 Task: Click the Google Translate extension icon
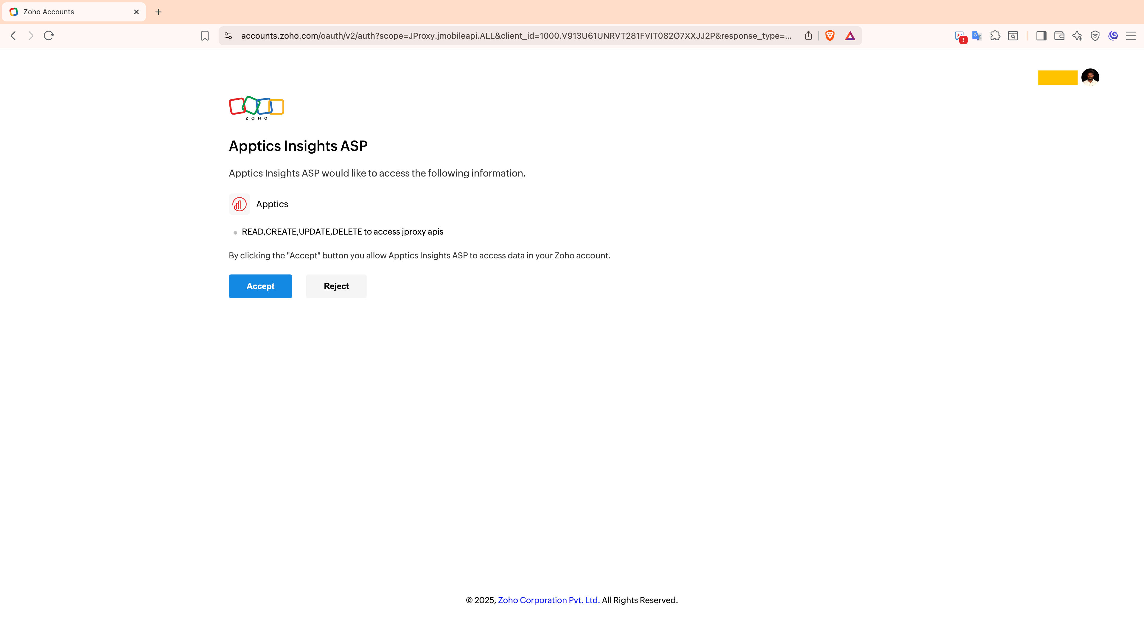(x=977, y=36)
